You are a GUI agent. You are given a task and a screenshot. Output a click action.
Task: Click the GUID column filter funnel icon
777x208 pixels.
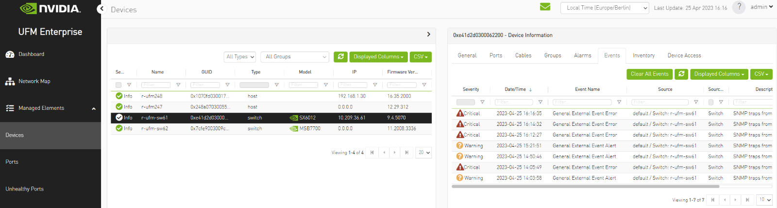(x=227, y=85)
